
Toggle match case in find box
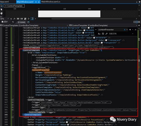(x=99, y=34)
